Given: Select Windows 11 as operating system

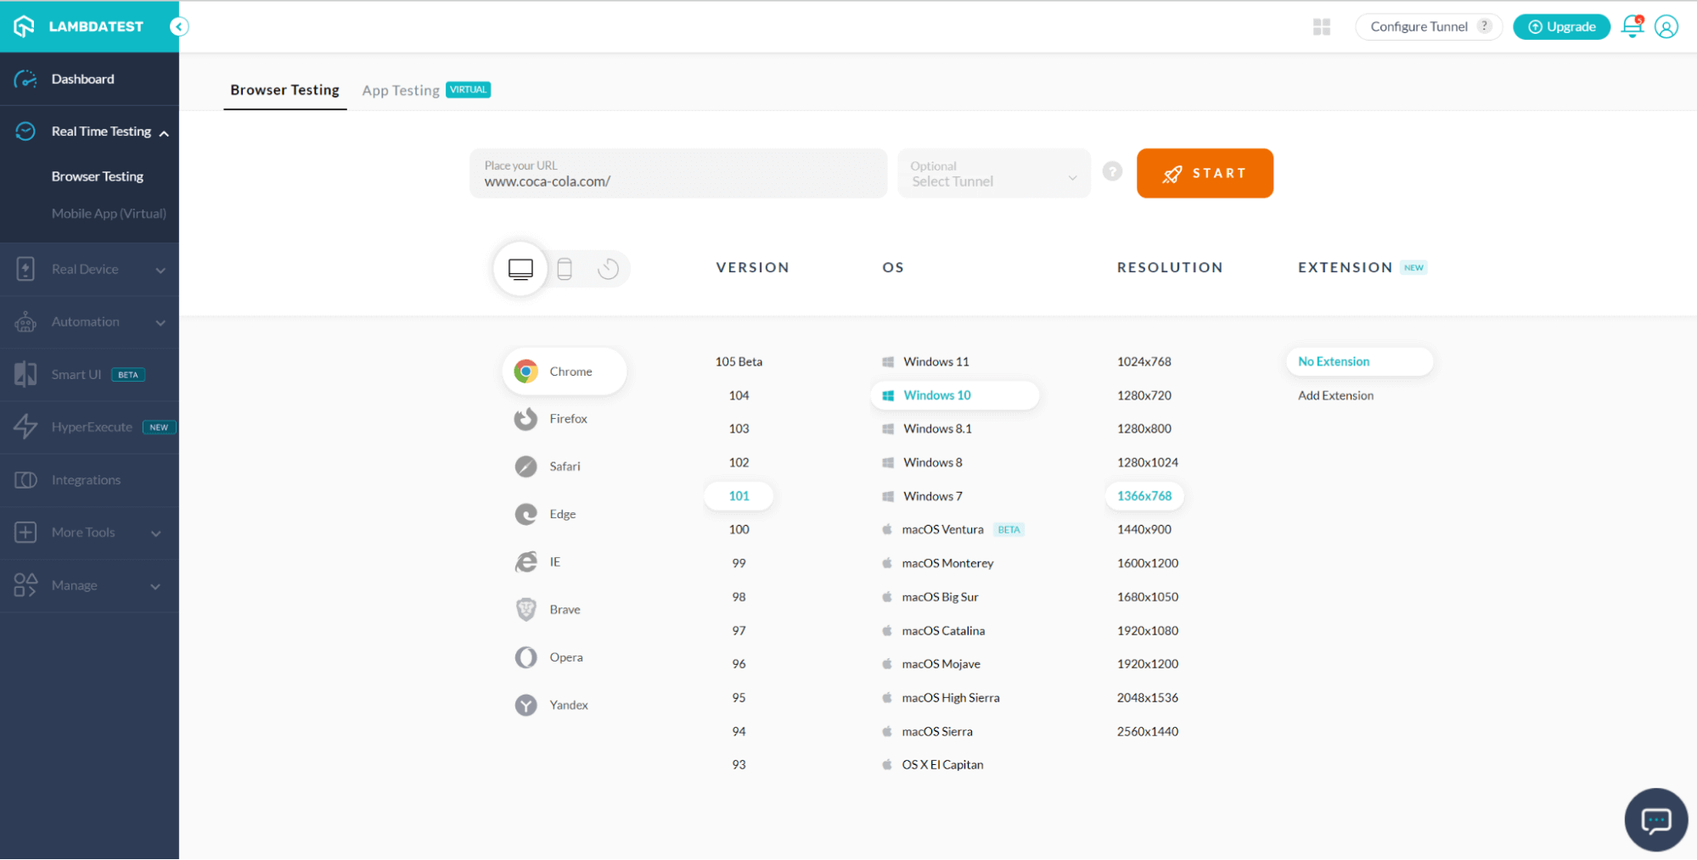Looking at the screenshot, I should 936,362.
